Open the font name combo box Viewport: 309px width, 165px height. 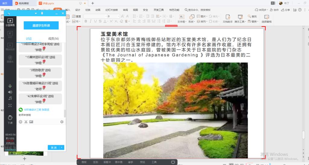click(x=95, y=16)
